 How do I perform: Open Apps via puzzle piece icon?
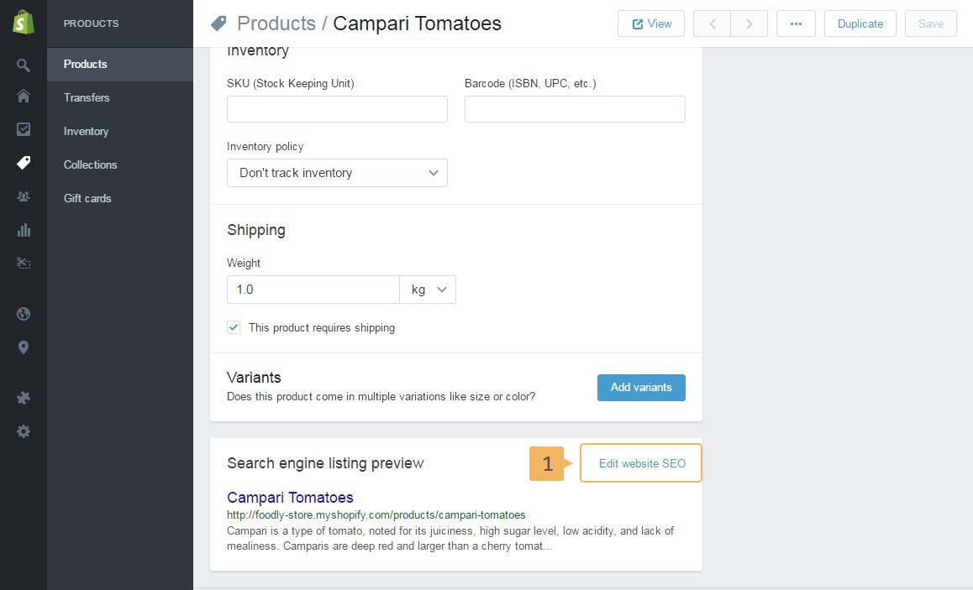click(x=24, y=398)
